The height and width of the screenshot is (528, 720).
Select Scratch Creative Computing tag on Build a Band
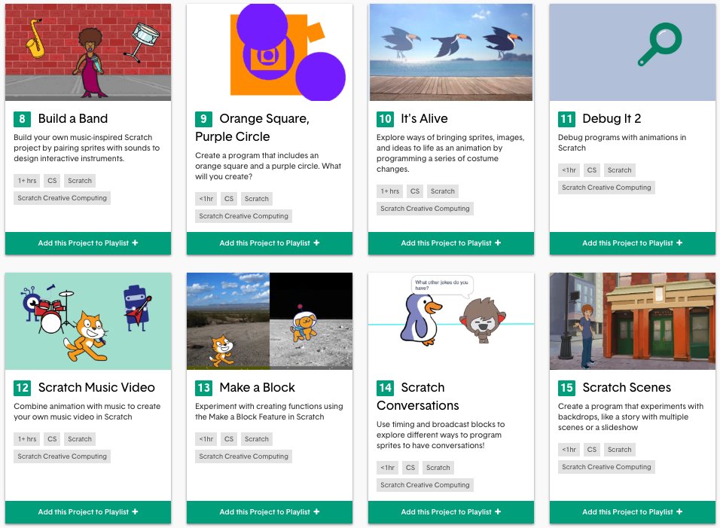(62, 198)
